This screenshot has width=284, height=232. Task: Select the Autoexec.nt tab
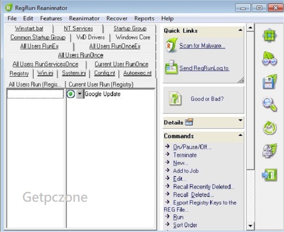tap(137, 73)
